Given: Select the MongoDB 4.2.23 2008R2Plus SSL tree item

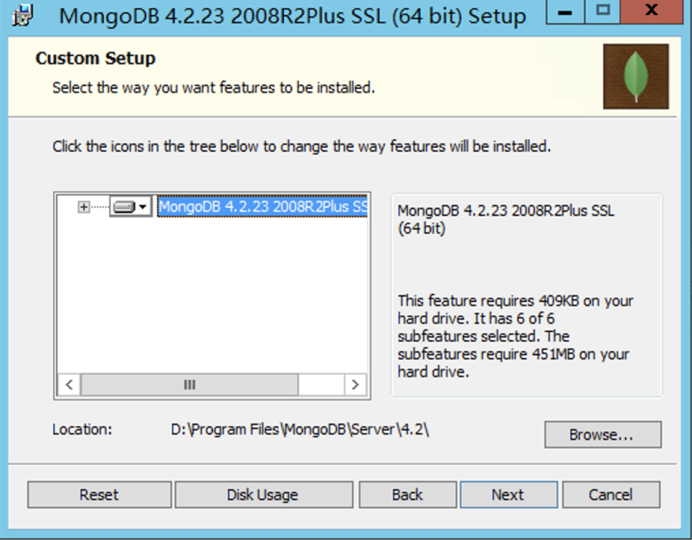Looking at the screenshot, I should coord(262,207).
